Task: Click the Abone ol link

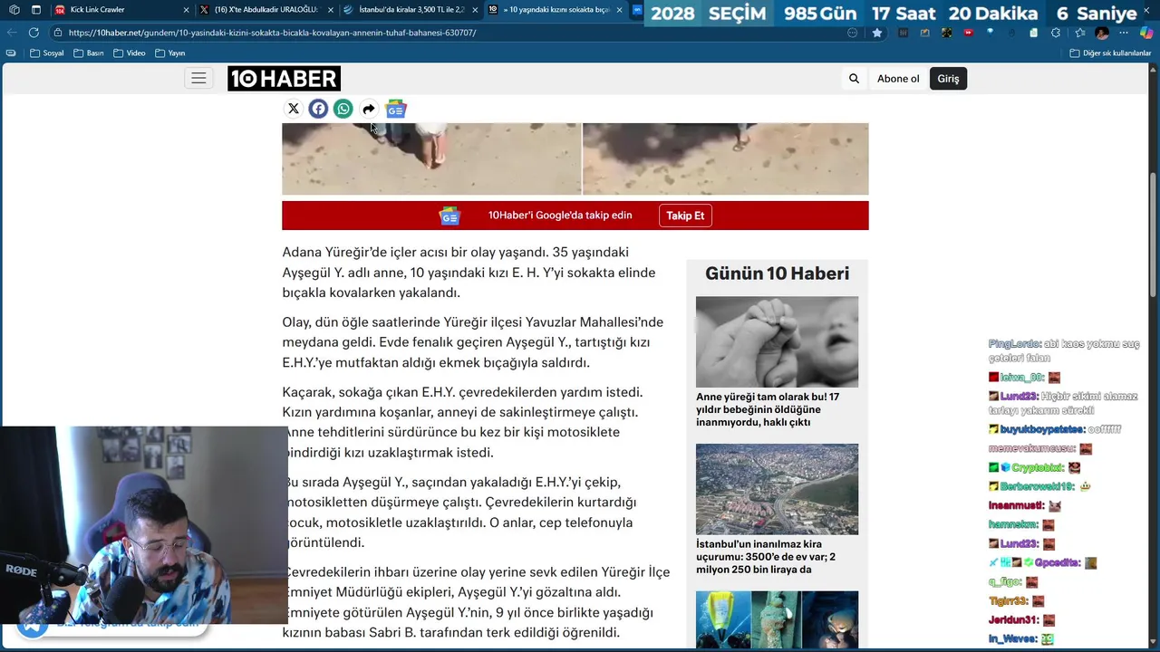Action: (898, 79)
